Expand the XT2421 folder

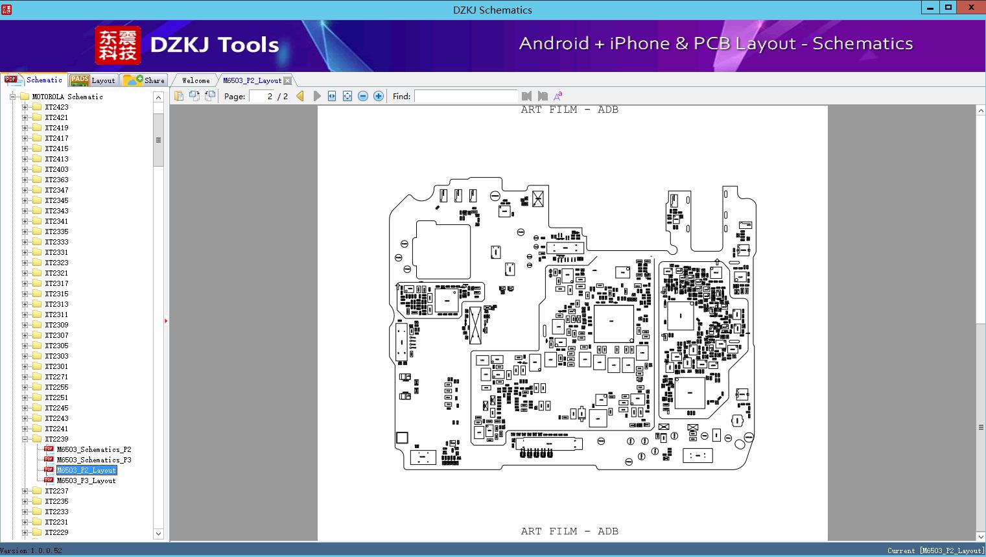[x=25, y=117]
